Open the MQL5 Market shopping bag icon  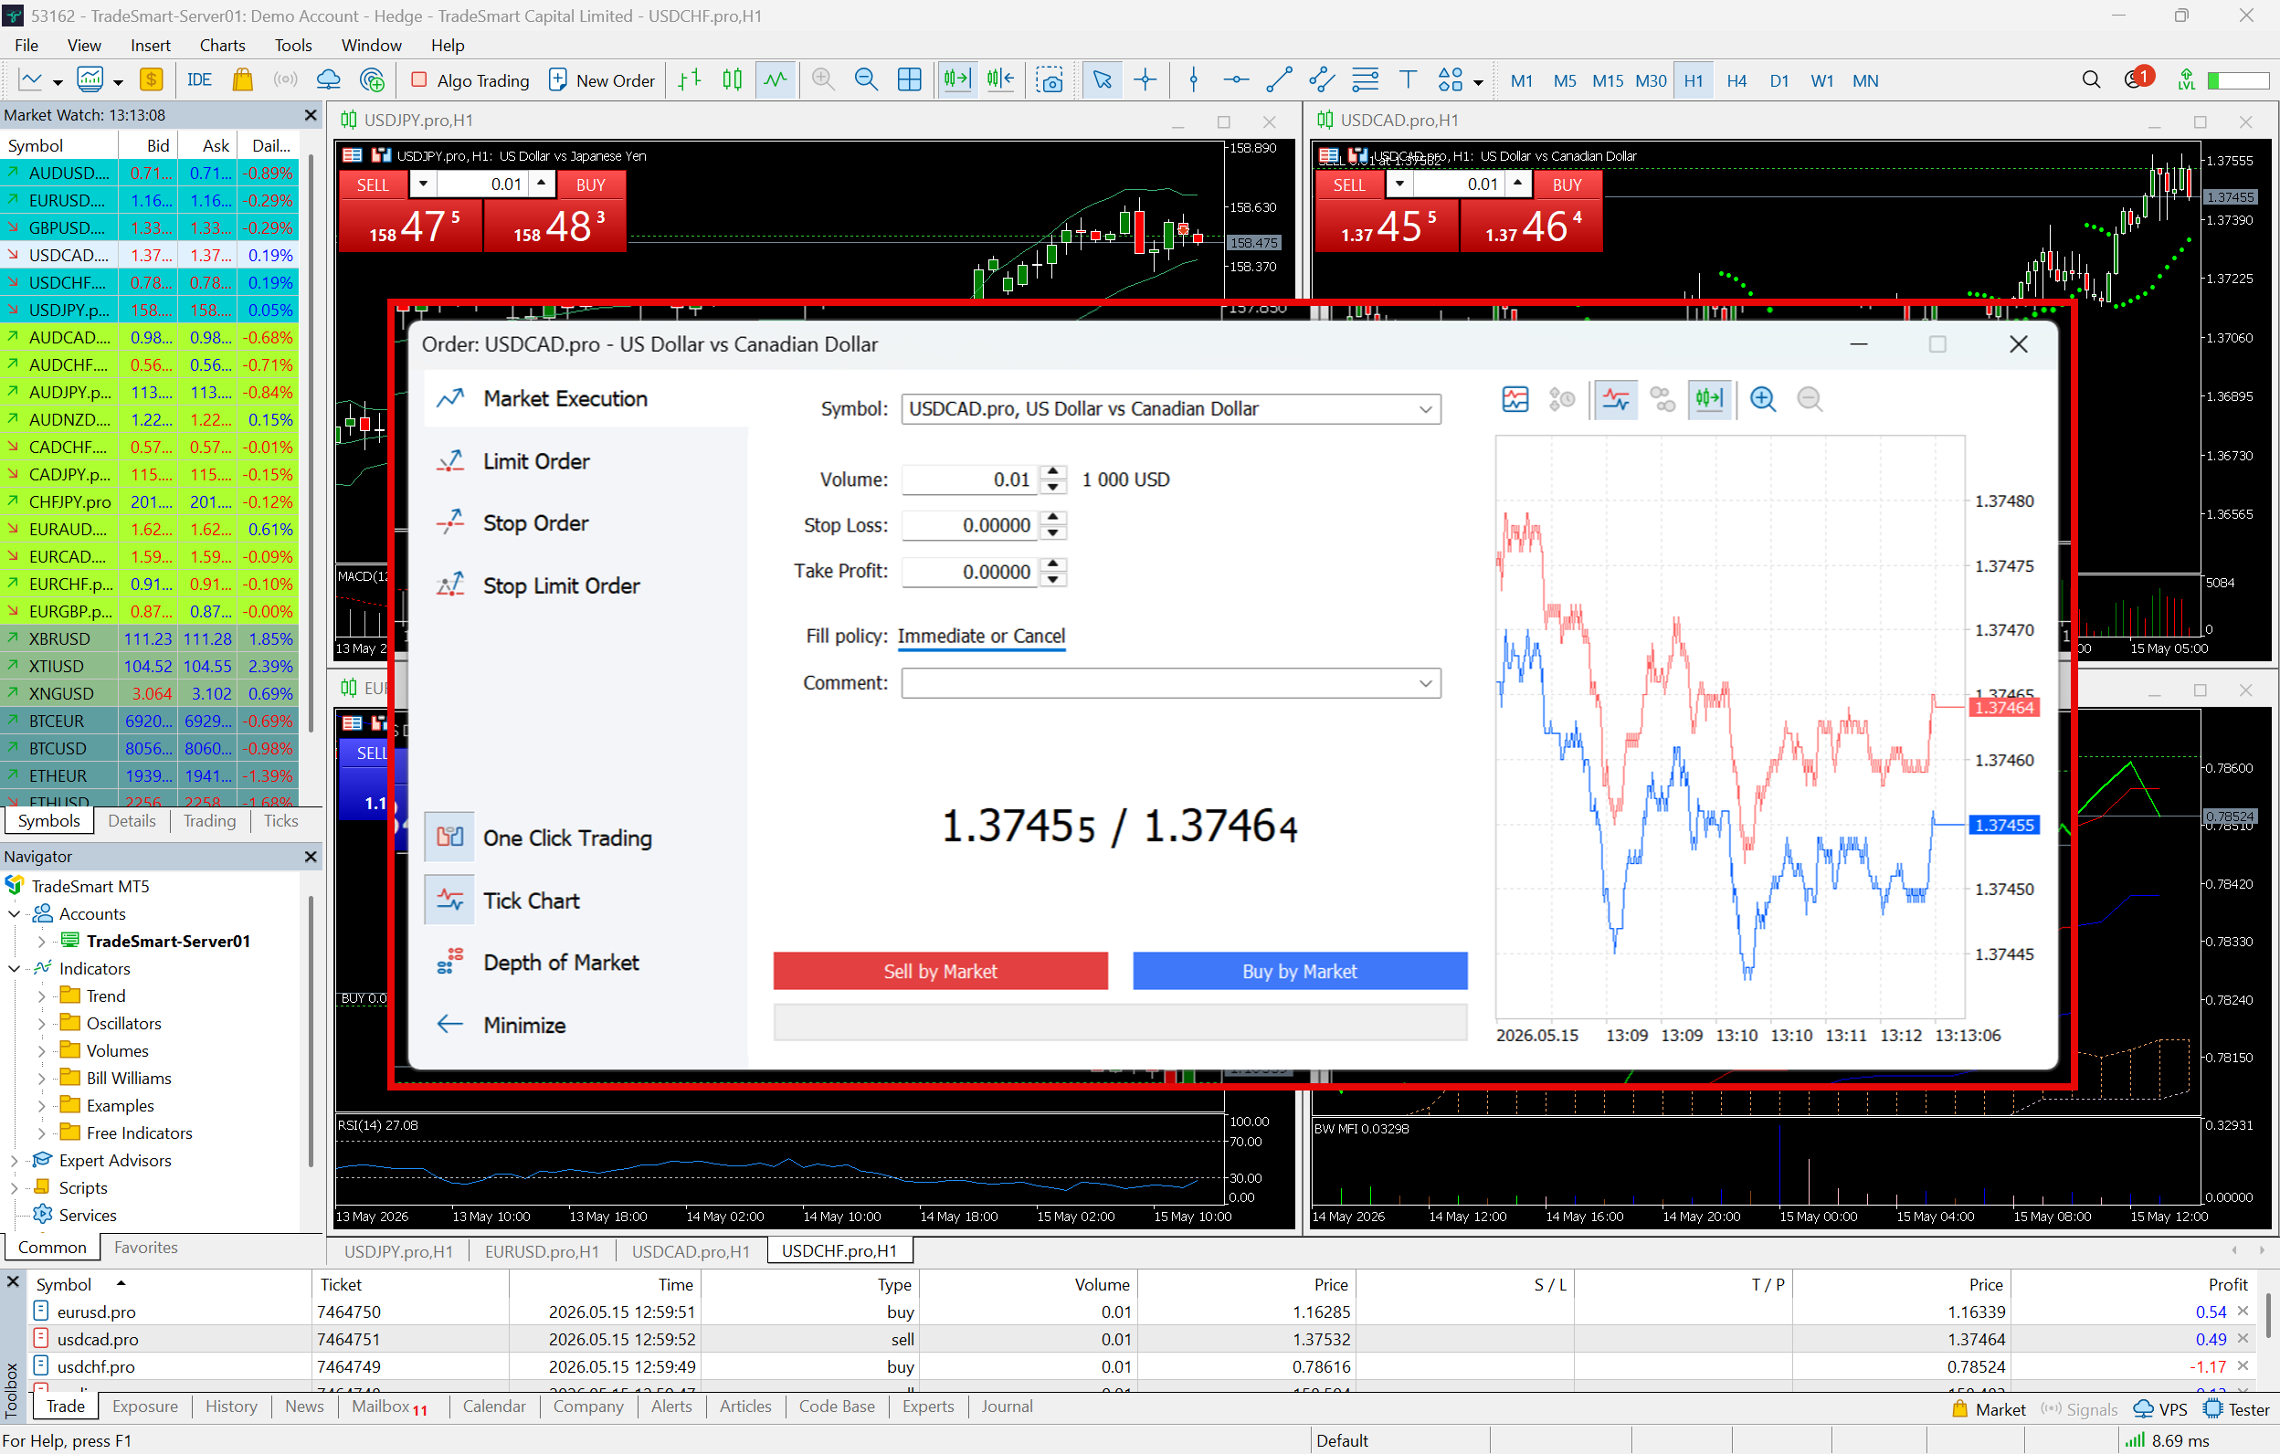(242, 80)
